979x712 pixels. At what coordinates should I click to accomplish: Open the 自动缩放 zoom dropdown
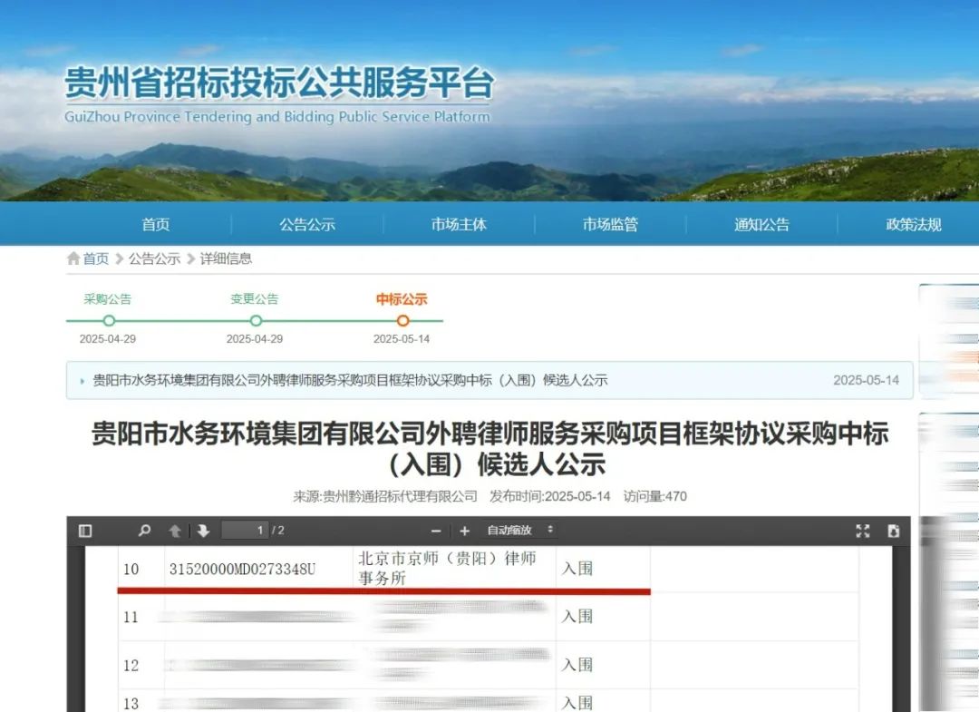519,531
